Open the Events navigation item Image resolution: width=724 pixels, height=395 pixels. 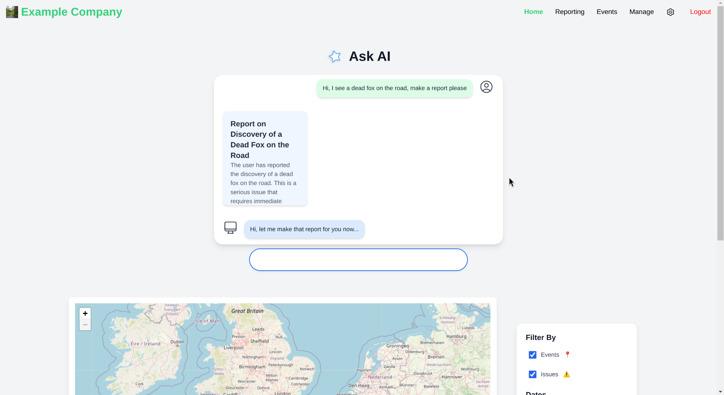[x=607, y=12]
